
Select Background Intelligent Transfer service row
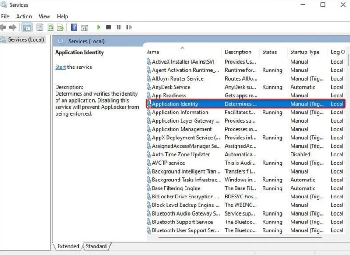245,171
